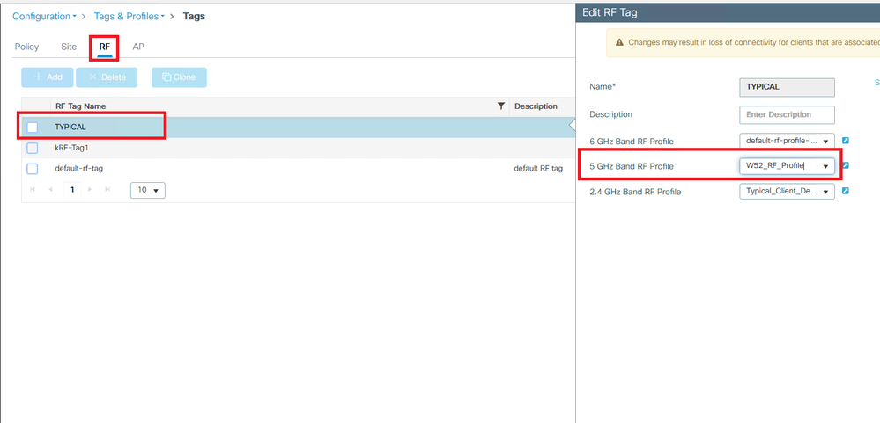This screenshot has height=423, width=880.
Task: Go to next page of table
Action: pyautogui.click(x=91, y=190)
